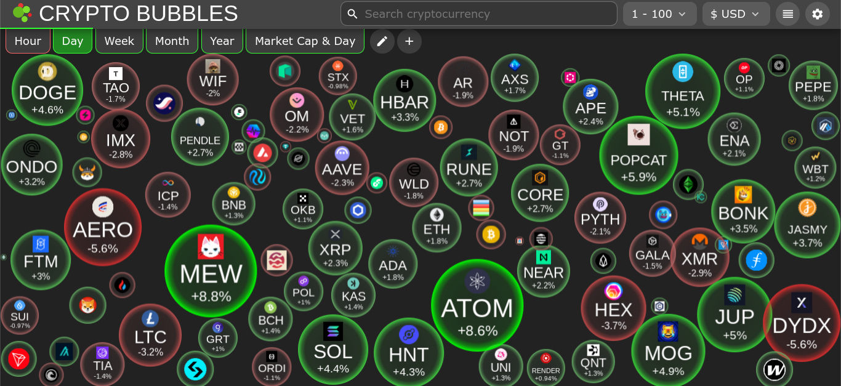Focus the Search cryptocurrency field
This screenshot has width=841, height=386.
pyautogui.click(x=479, y=14)
